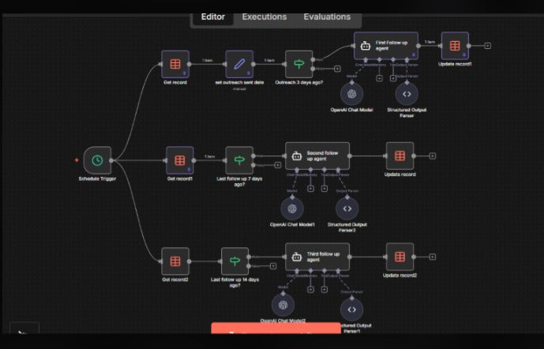Click the plus after Update record1
This screenshot has height=349, width=544.
[487, 46]
